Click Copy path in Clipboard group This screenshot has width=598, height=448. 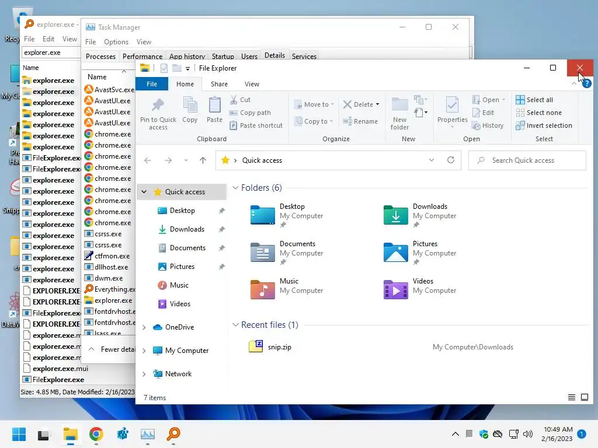[x=250, y=113]
